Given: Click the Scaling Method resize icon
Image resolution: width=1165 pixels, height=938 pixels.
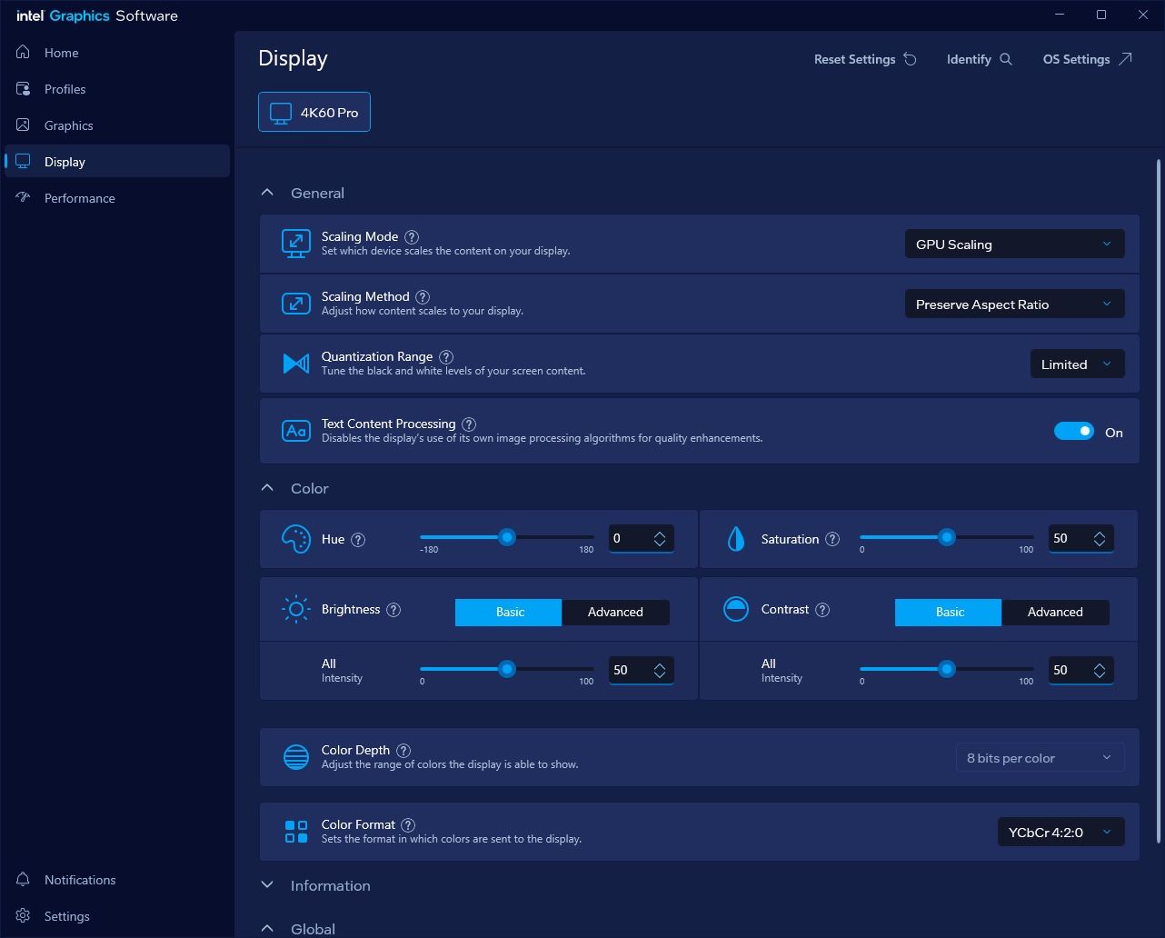Looking at the screenshot, I should [296, 304].
